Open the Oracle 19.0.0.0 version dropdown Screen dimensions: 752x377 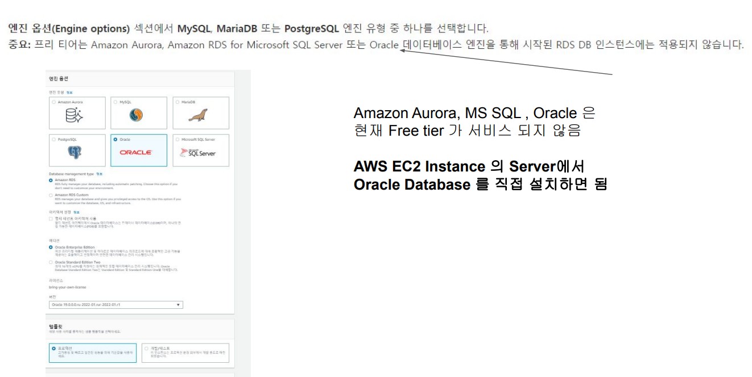coord(116,305)
